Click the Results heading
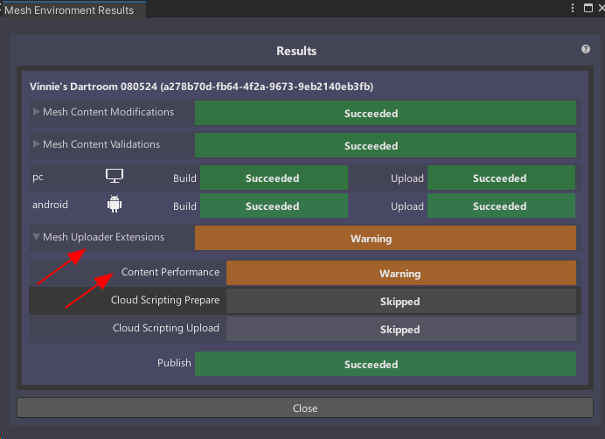The image size is (605, 439). pyautogui.click(x=296, y=51)
